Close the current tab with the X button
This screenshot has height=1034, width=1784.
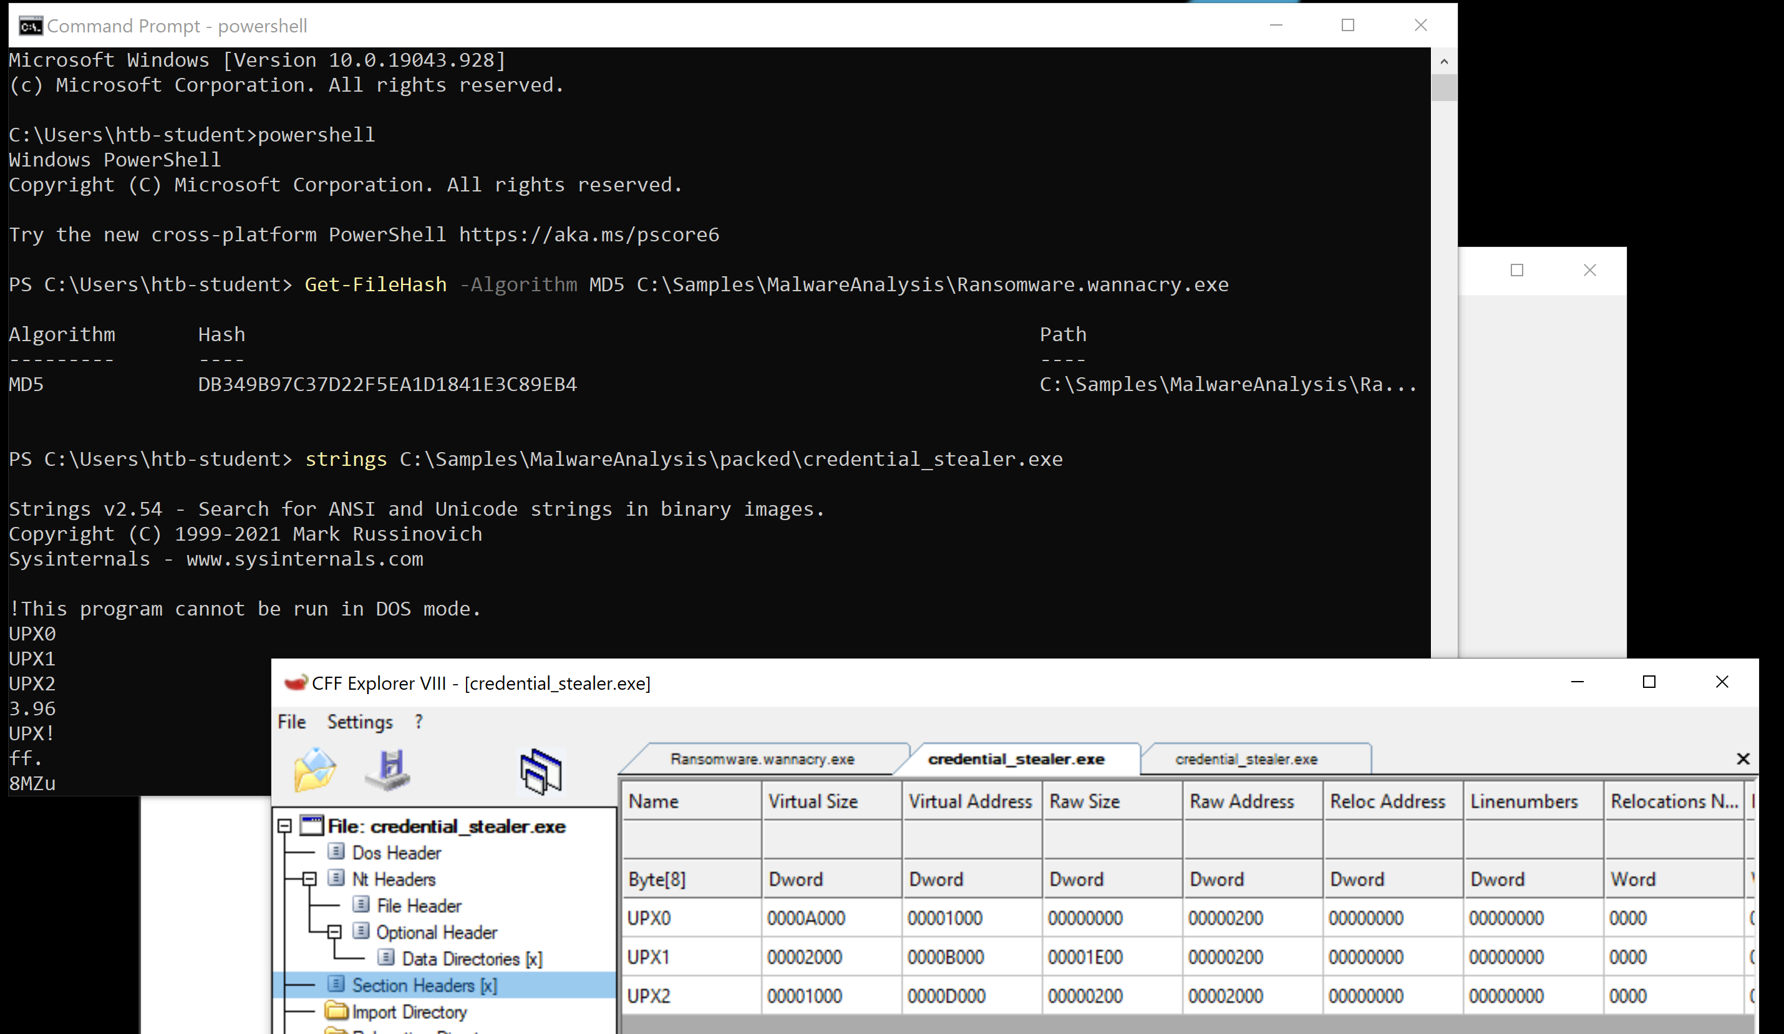coord(1743,759)
